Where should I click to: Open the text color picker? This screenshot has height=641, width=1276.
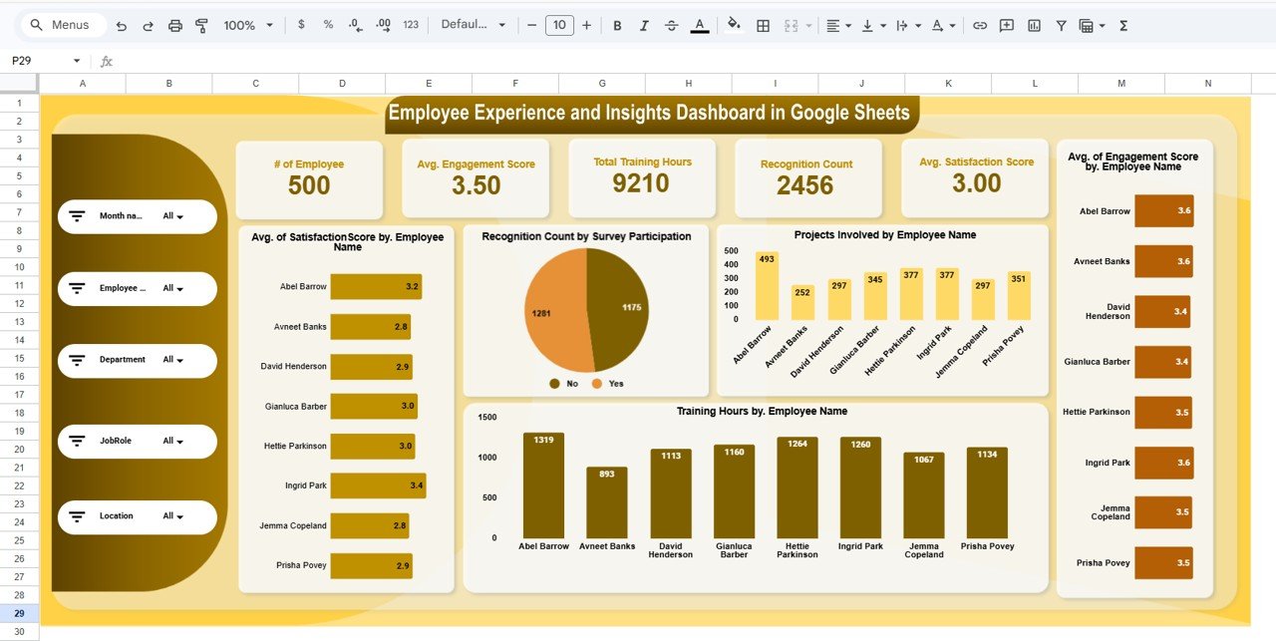700,25
